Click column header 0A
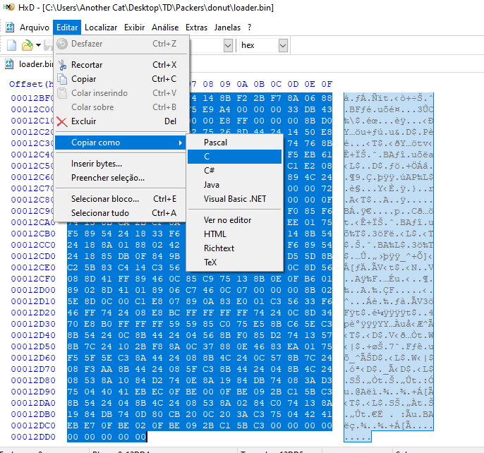 click(242, 84)
